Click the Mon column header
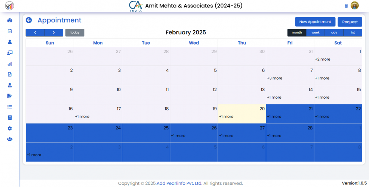The width and height of the screenshot is (369, 187). point(98,43)
